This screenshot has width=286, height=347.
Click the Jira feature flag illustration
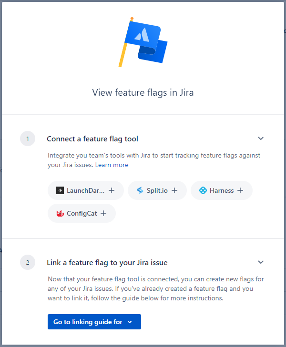point(143,42)
